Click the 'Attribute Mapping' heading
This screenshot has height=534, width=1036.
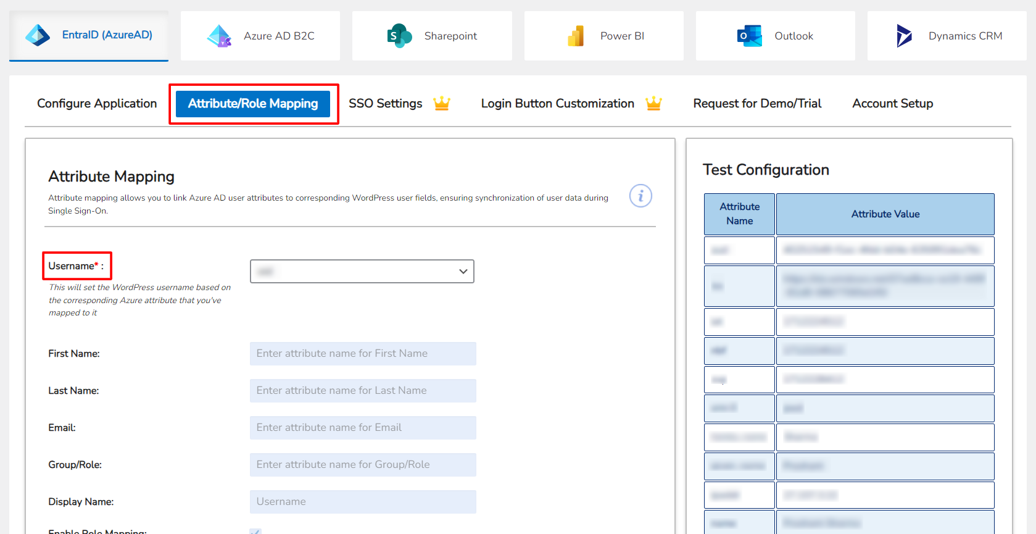[x=111, y=177]
